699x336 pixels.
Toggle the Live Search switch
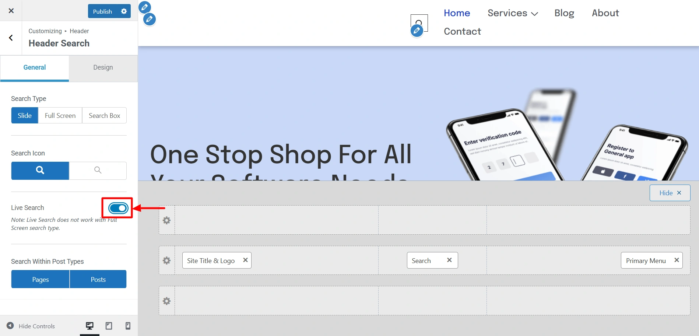(118, 208)
